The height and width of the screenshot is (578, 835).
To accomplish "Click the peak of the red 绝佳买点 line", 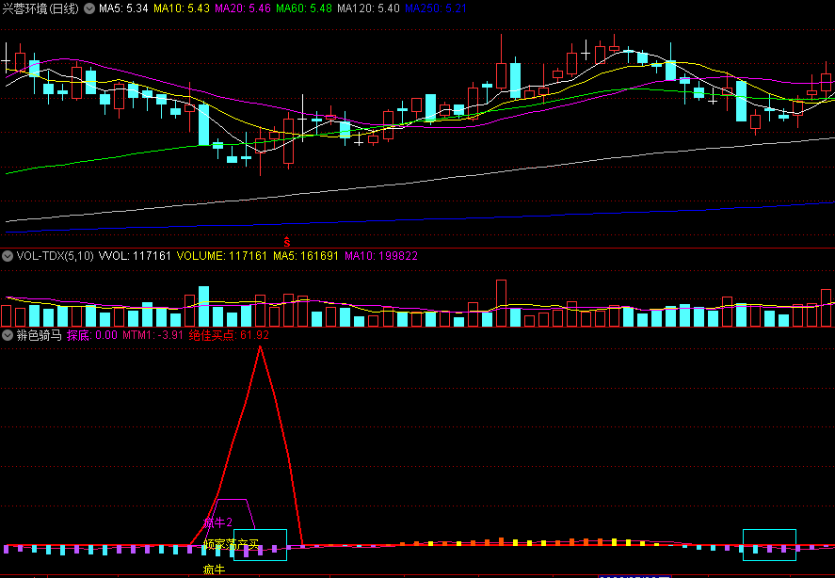I will 261,346.
